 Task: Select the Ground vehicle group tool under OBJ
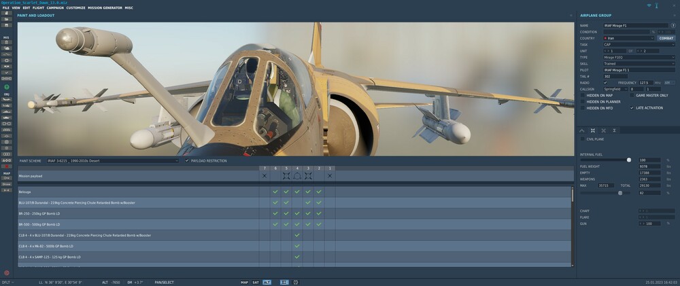point(7,118)
